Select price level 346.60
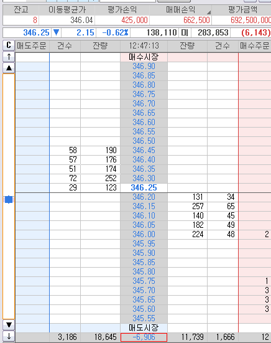The image size is (271, 343). (x=144, y=122)
